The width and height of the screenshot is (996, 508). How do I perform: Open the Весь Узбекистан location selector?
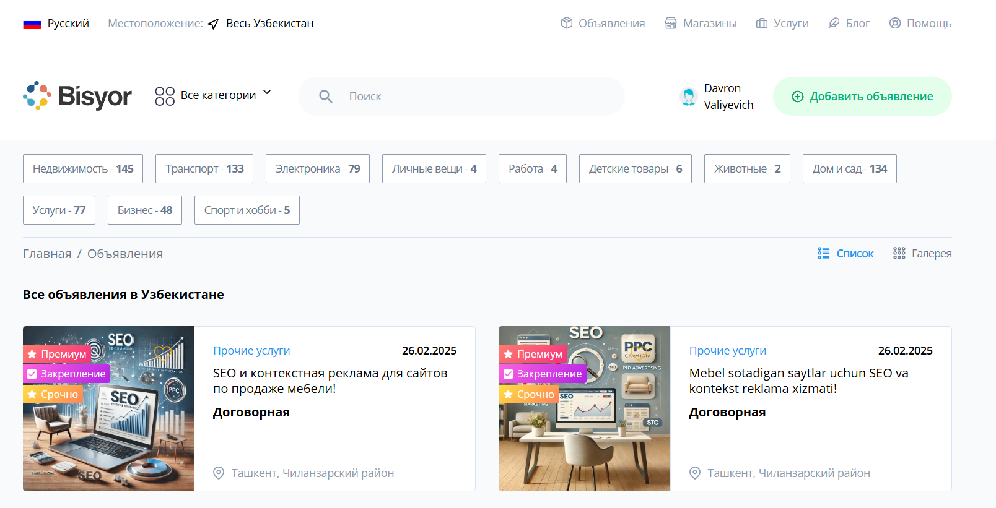(269, 24)
